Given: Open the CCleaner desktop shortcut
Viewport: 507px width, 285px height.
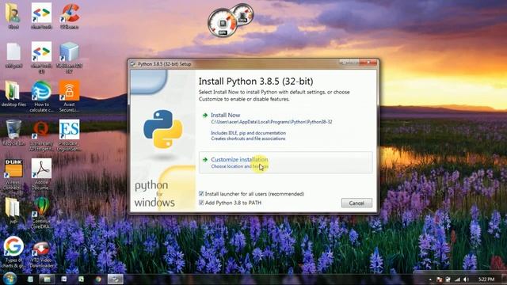Looking at the screenshot, I should tap(69, 16).
